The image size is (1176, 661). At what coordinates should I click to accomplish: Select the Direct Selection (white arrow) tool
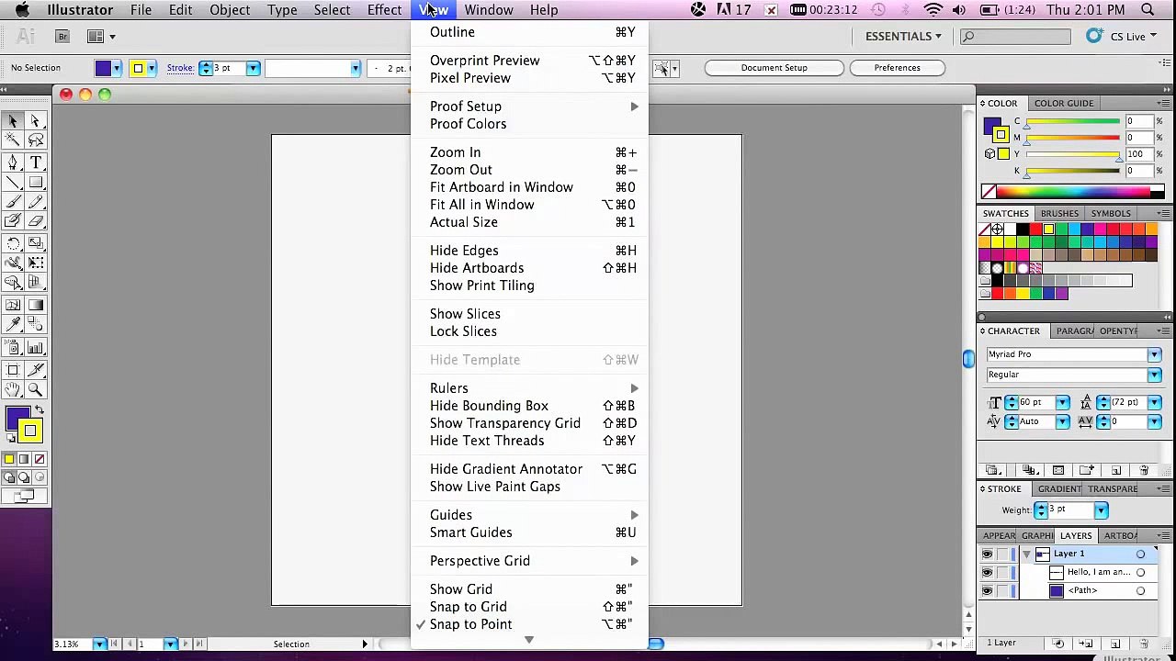[36, 121]
